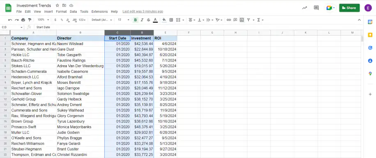Open Google Calendar side panel
The height and width of the screenshot is (158, 376).
(x=370, y=22)
